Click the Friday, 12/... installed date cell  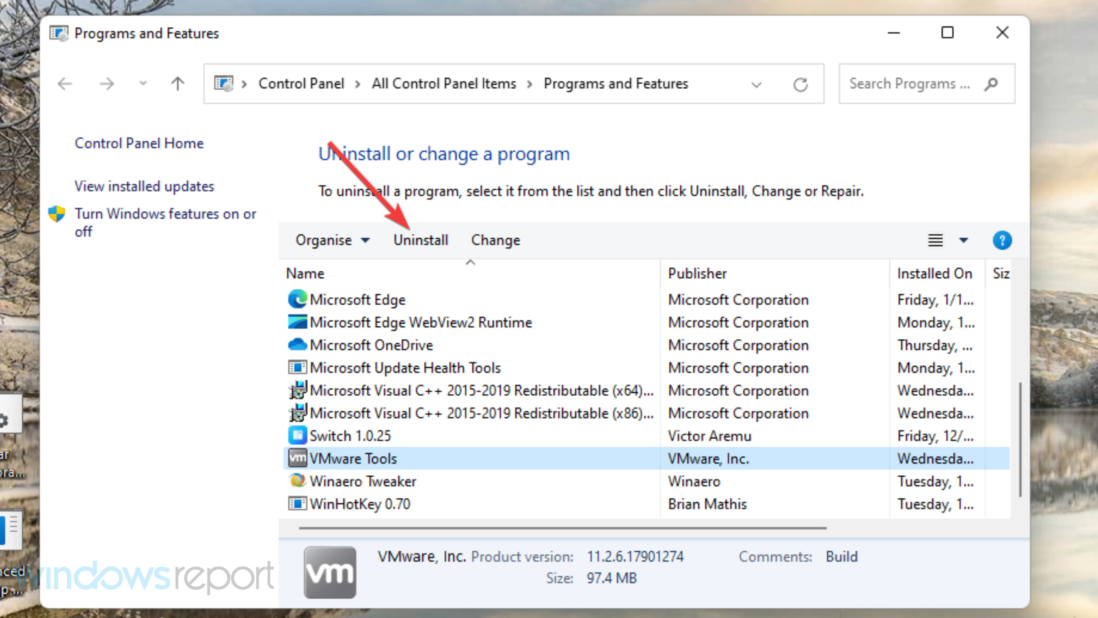coord(935,436)
